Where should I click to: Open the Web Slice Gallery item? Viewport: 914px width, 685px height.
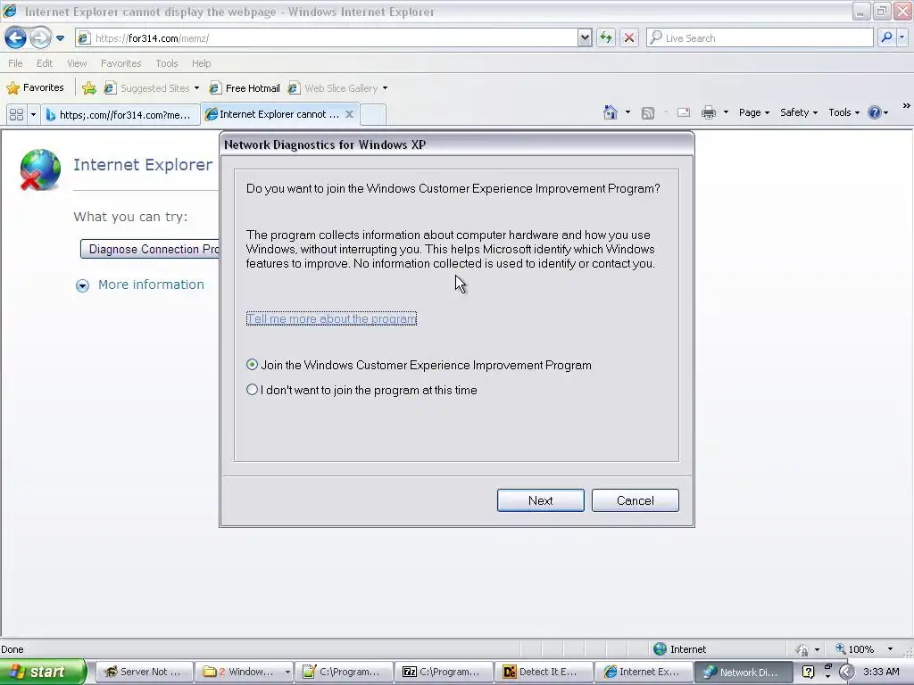333,88
